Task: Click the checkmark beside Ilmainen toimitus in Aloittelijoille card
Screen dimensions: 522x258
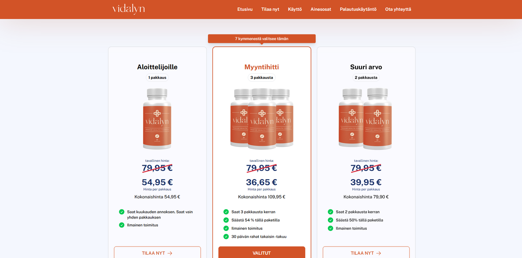Action: 122,225
